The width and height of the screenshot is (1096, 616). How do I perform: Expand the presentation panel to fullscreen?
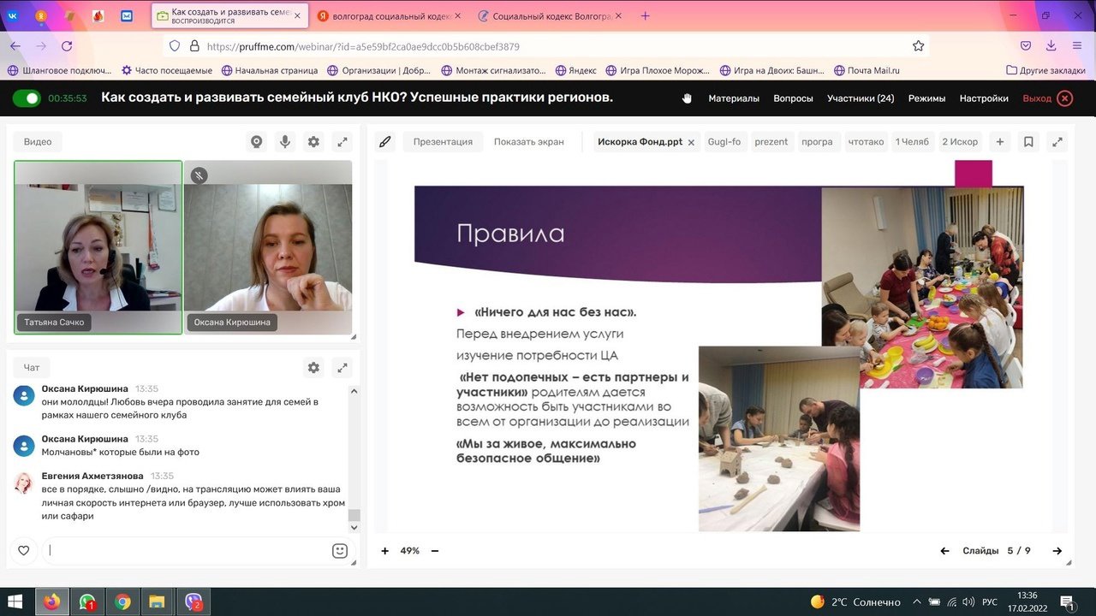click(x=1057, y=142)
